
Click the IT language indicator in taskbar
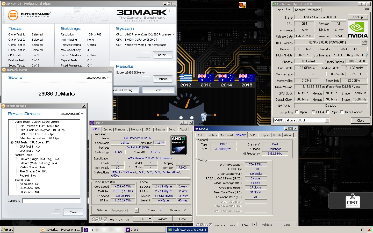pos(362,230)
